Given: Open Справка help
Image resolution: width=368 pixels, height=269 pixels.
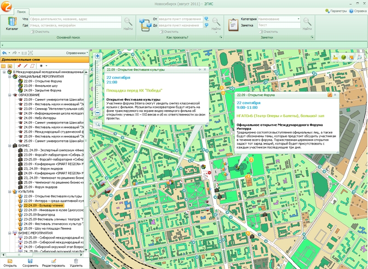Looking at the screenshot, I should click(x=358, y=11).
